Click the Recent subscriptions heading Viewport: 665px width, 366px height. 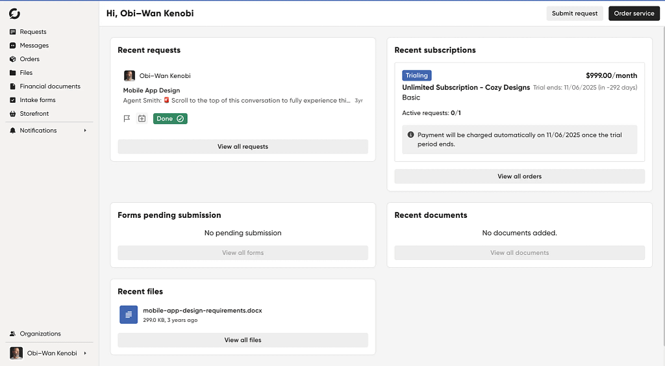[x=435, y=50]
